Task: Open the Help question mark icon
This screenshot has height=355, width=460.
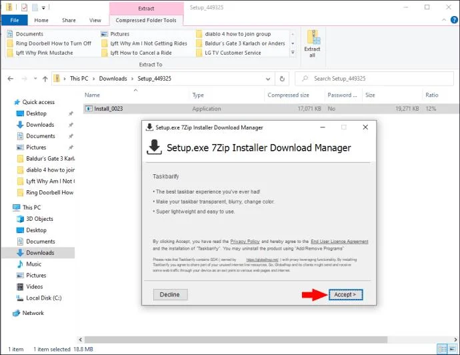Action: (x=454, y=20)
